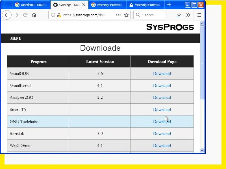Close the Firefox window

coord(201,5)
